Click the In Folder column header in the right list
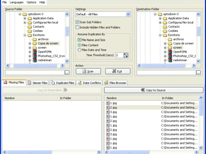Image resolution: width=206 pixels, height=154 pixels. [x=179, y=98]
